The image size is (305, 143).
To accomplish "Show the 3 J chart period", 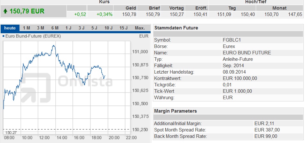I will [82, 28].
